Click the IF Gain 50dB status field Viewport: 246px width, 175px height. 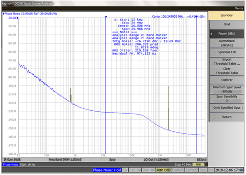click(x=12, y=160)
